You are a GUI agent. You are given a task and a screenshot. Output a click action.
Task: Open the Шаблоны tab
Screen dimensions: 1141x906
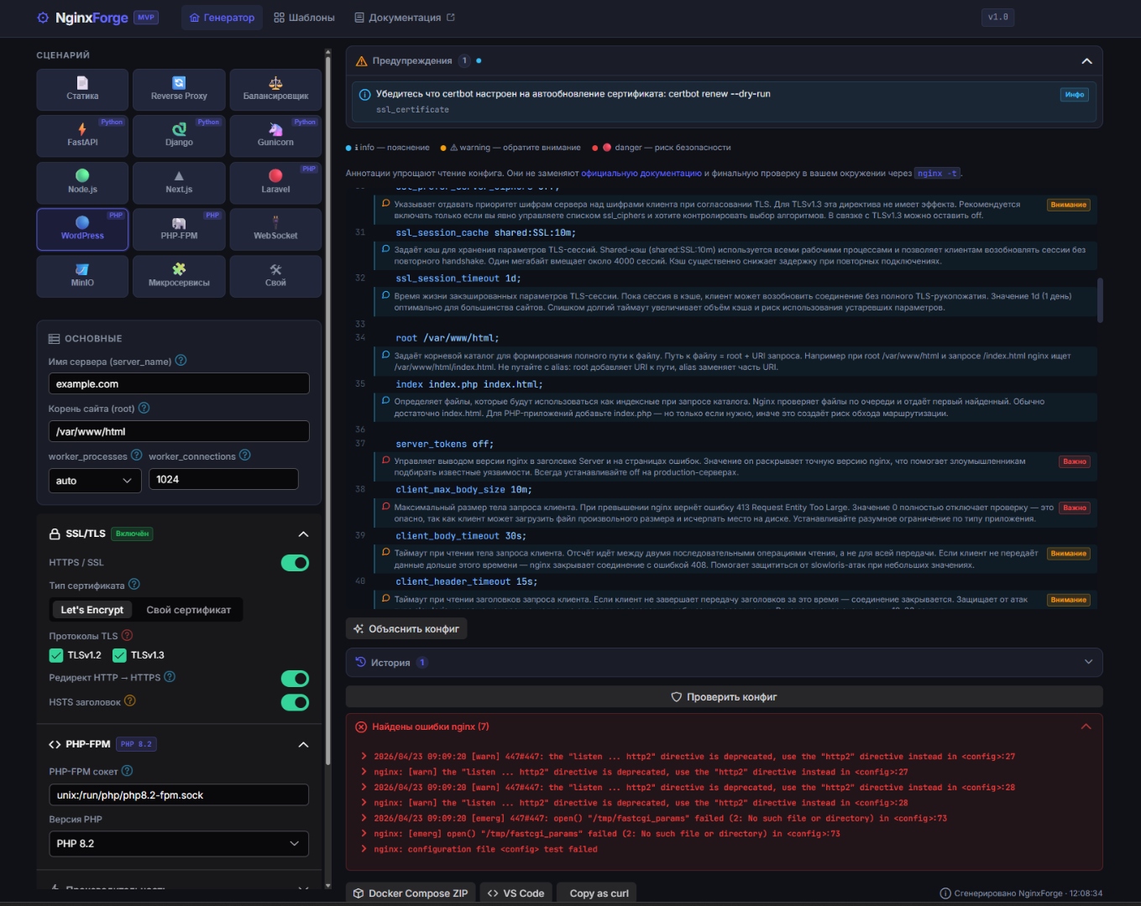304,18
